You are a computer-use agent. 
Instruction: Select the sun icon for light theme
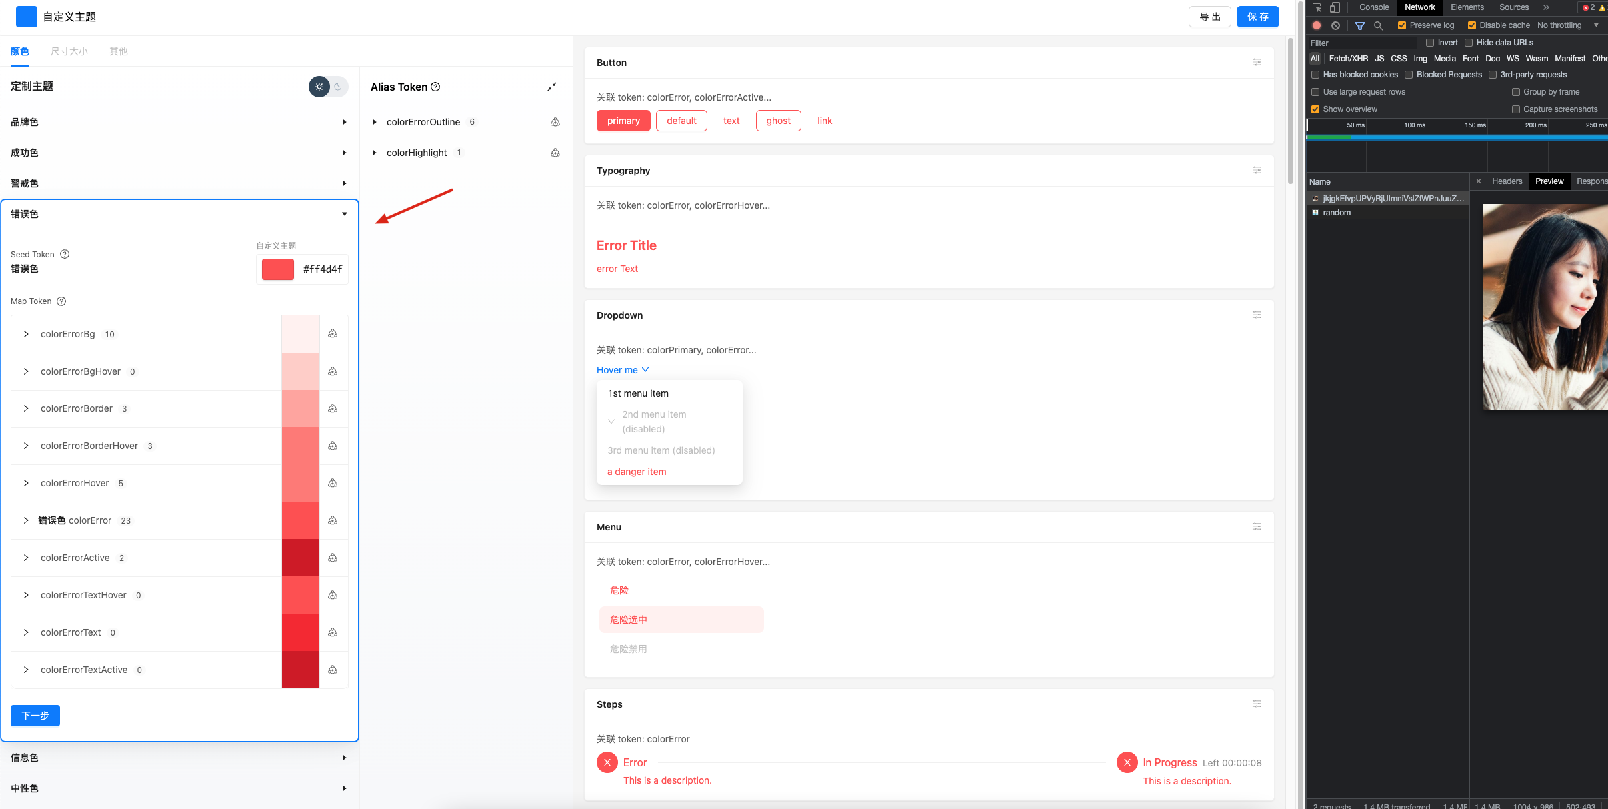click(x=319, y=87)
